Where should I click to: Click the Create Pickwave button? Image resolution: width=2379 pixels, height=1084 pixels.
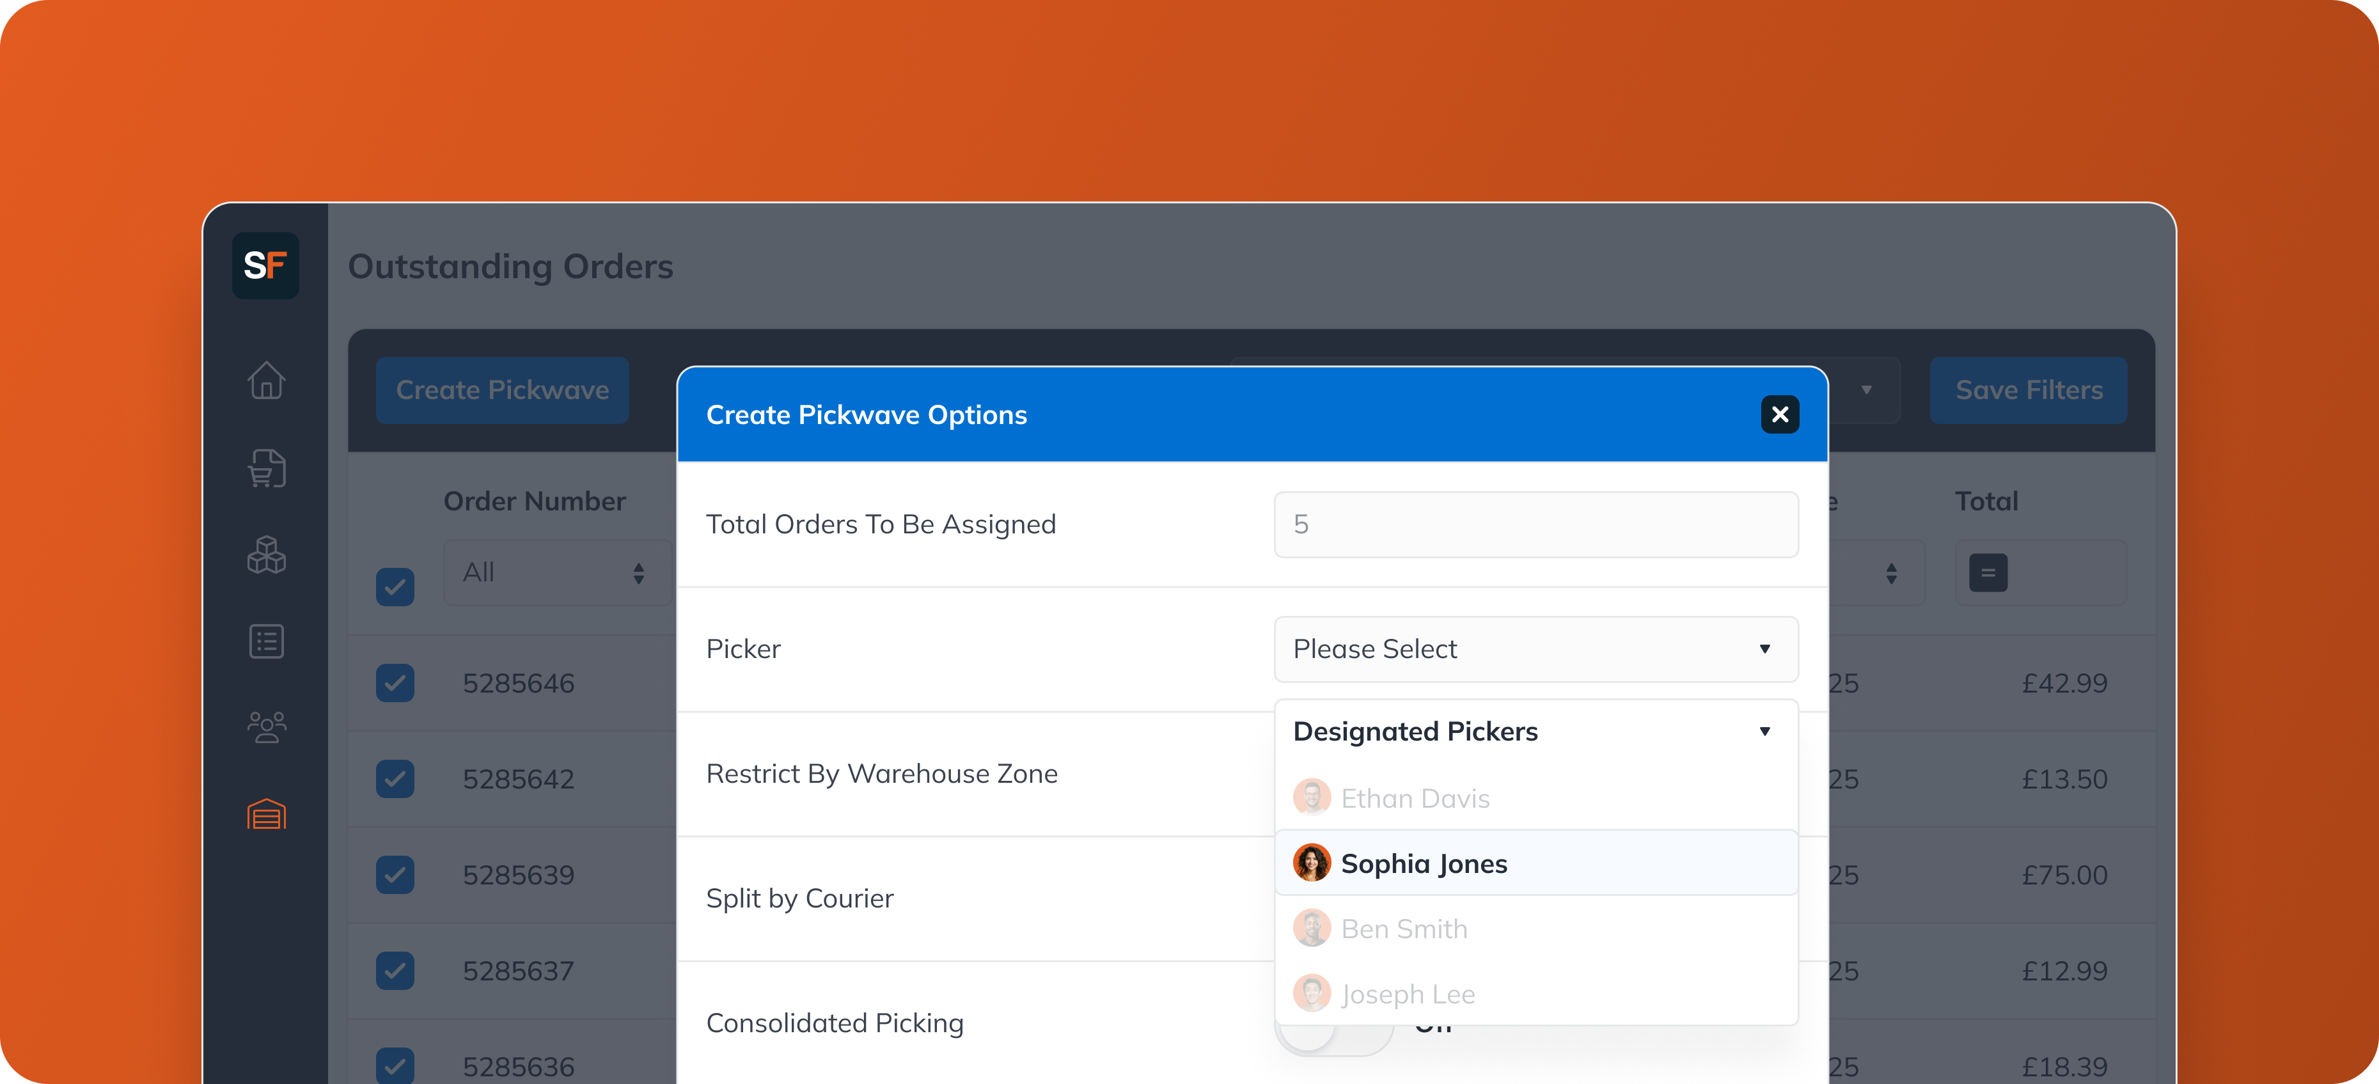[x=503, y=391]
